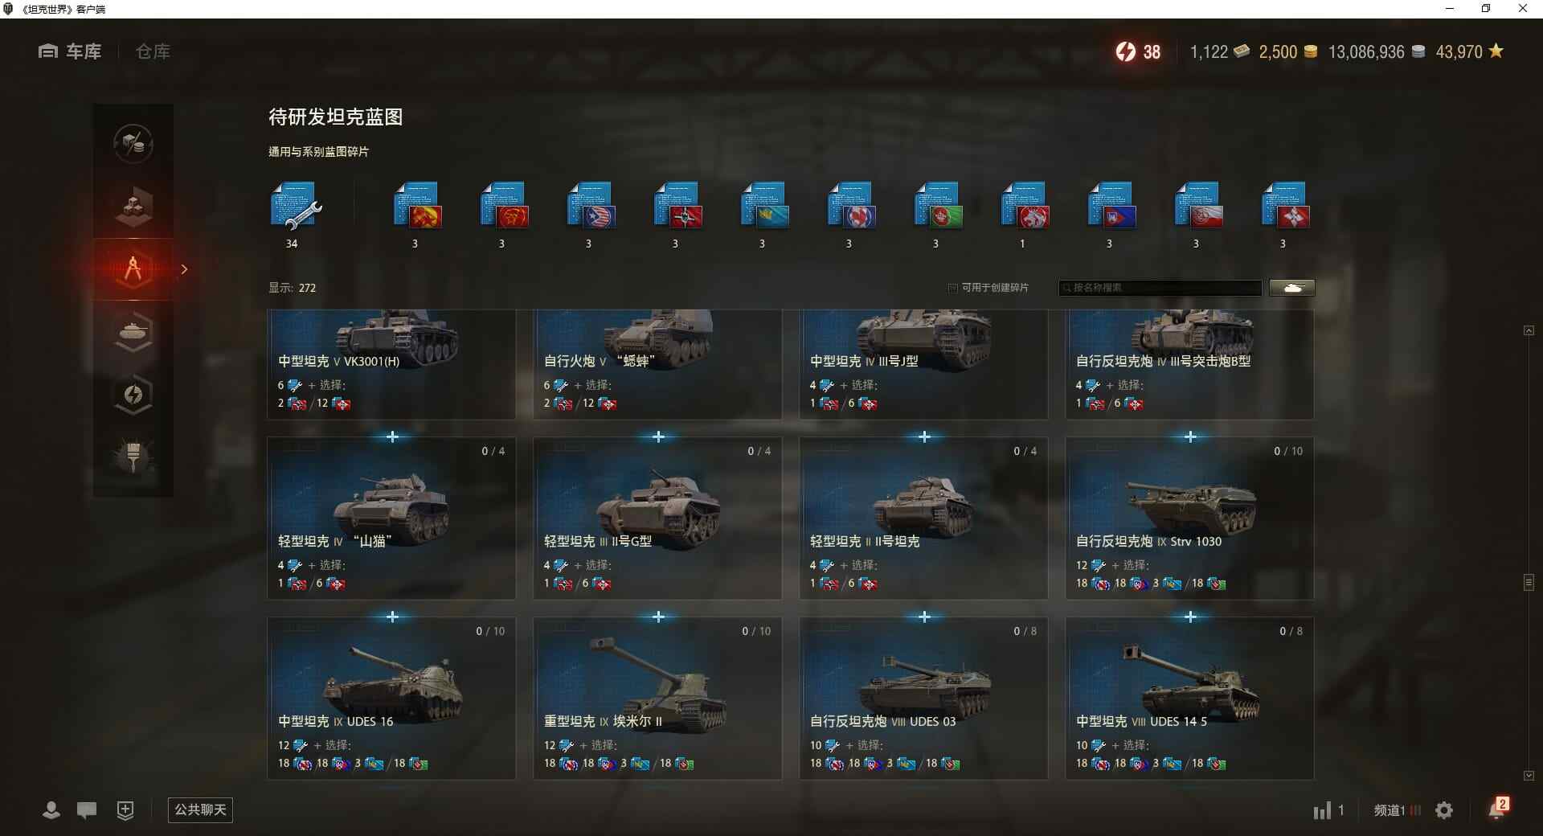Open the lightning-bolt reserves sidebar icon
The height and width of the screenshot is (836, 1543).
click(133, 394)
